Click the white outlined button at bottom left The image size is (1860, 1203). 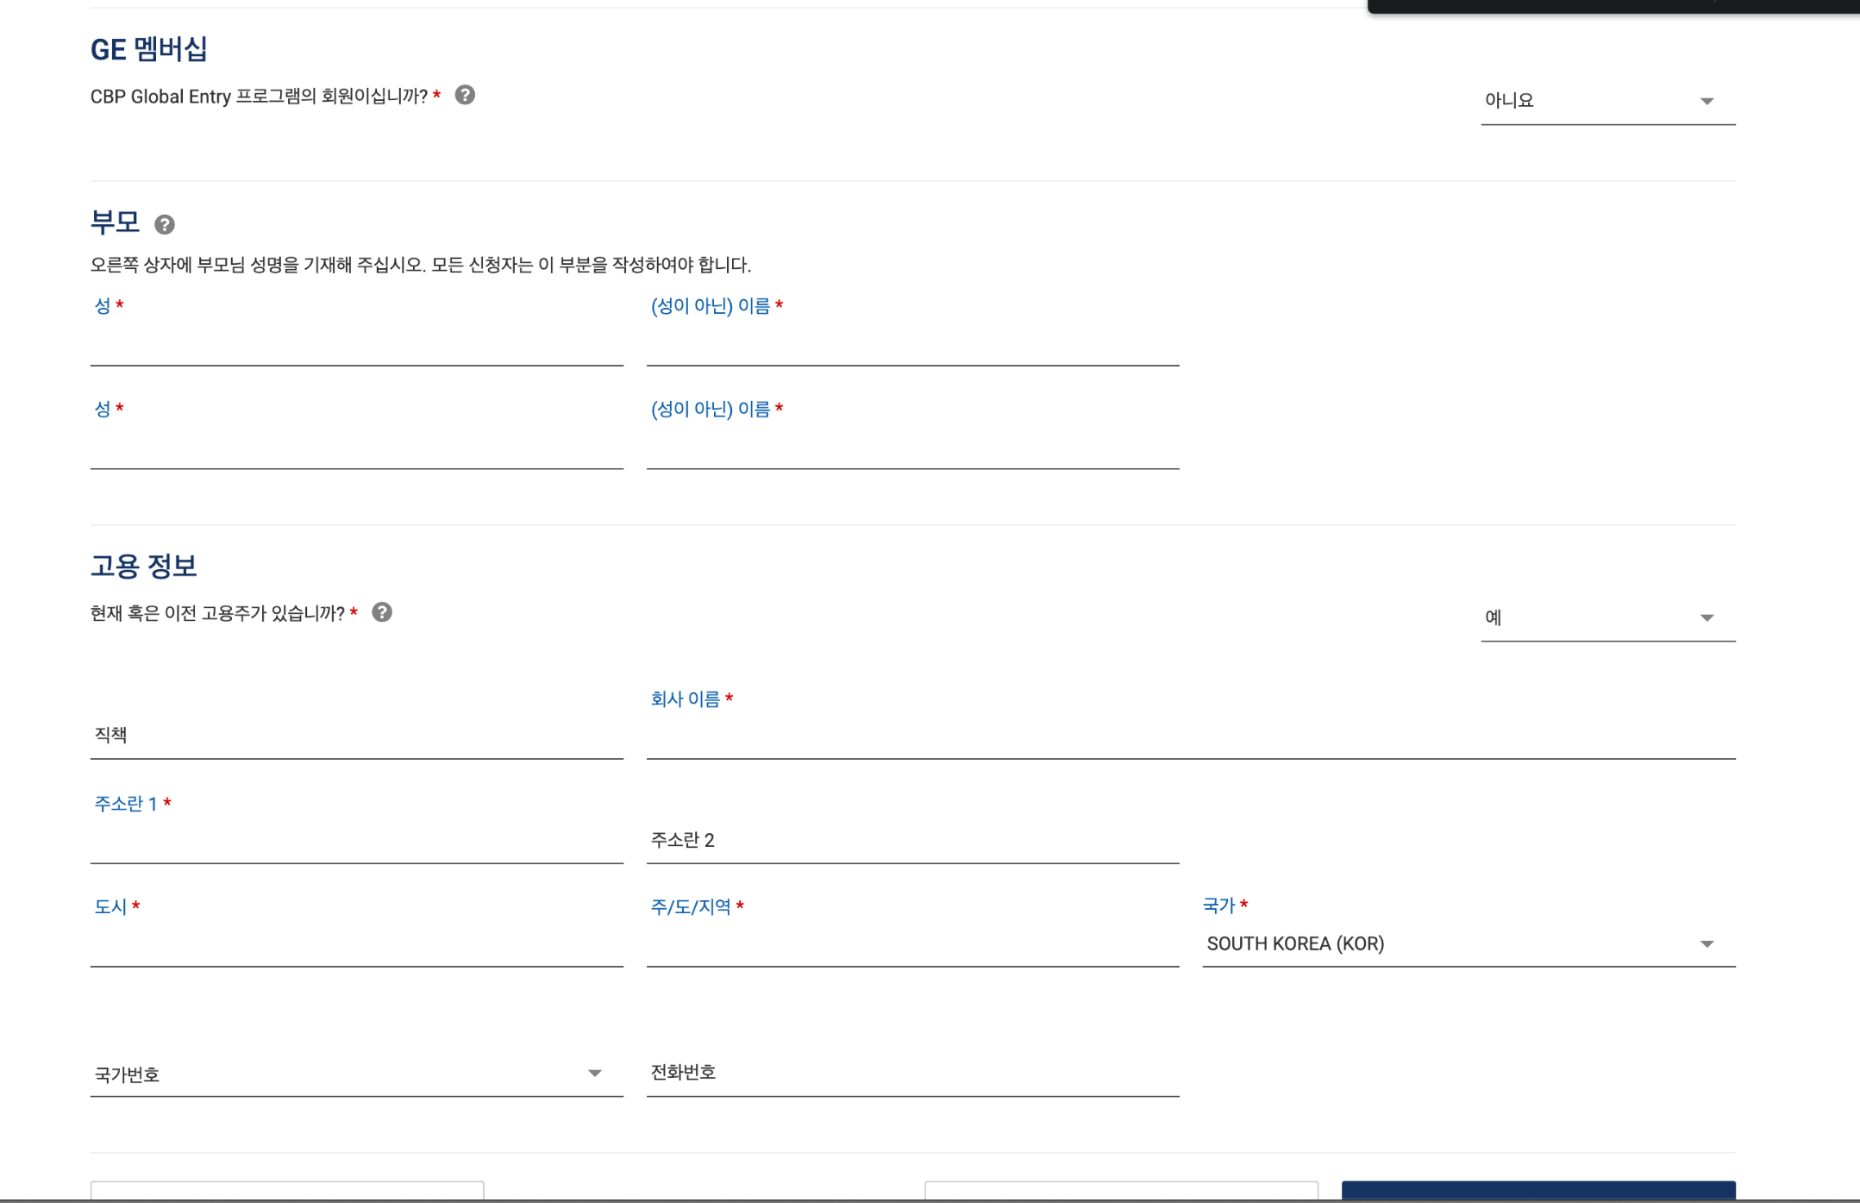(x=286, y=1191)
